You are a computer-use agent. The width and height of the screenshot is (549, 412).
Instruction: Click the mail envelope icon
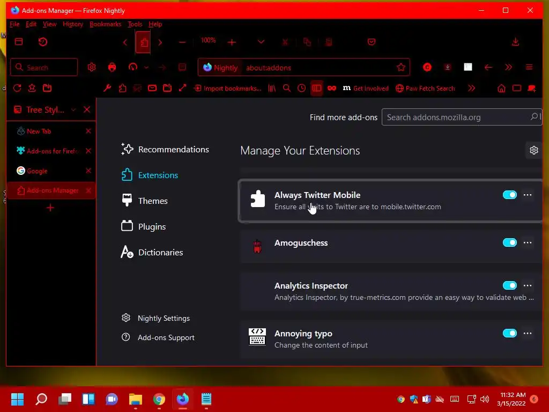click(152, 89)
